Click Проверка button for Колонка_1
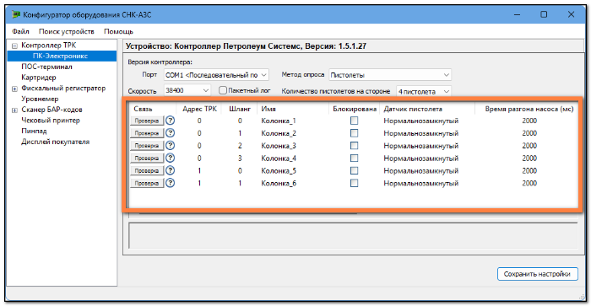591x306 pixels. [147, 121]
